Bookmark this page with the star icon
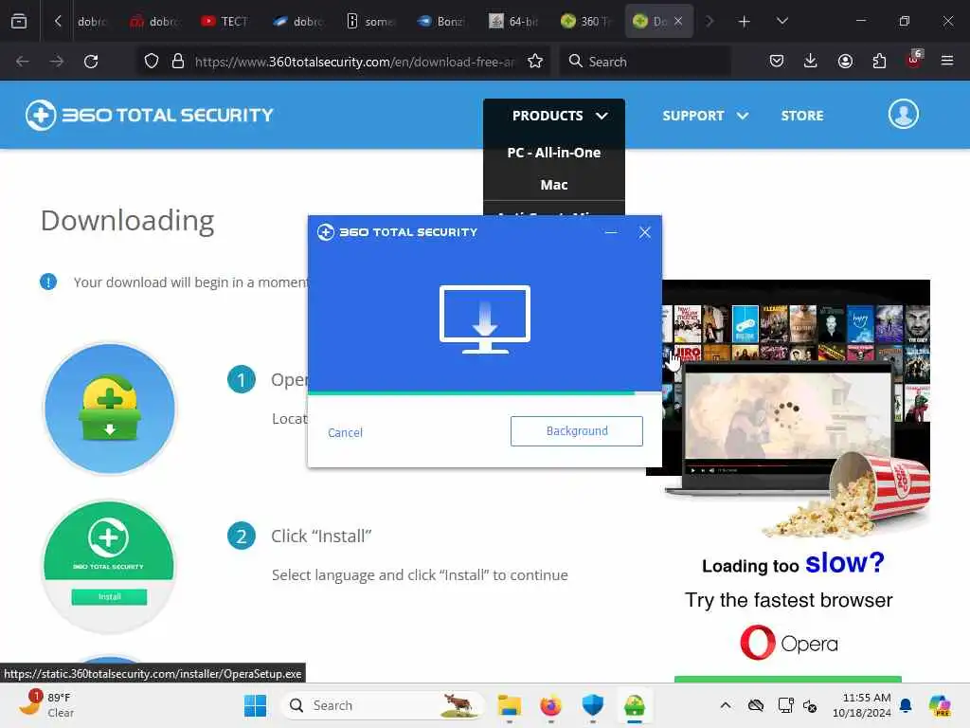The image size is (970, 728). [535, 62]
